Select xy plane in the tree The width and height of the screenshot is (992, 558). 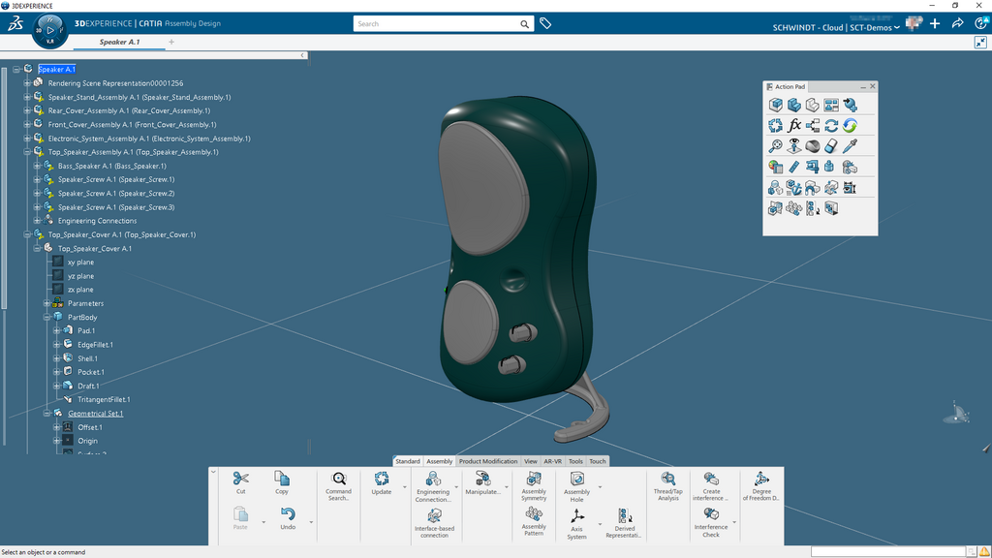[x=79, y=263]
